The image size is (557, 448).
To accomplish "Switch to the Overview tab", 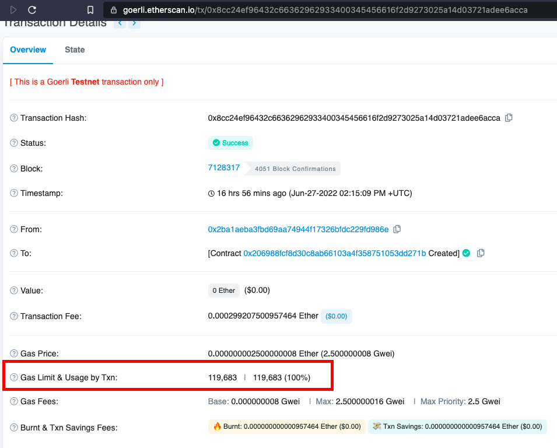I will 28,50.
